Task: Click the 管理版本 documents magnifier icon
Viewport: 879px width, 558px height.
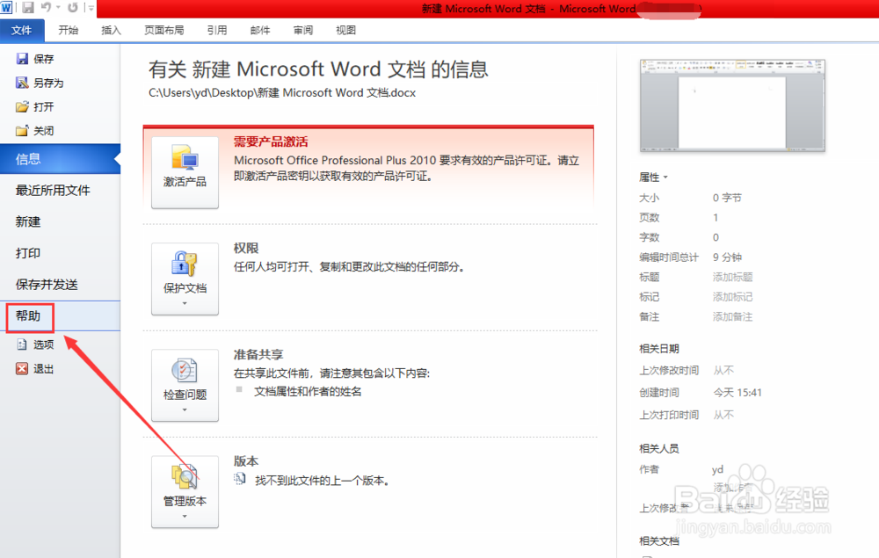Action: pyautogui.click(x=185, y=476)
